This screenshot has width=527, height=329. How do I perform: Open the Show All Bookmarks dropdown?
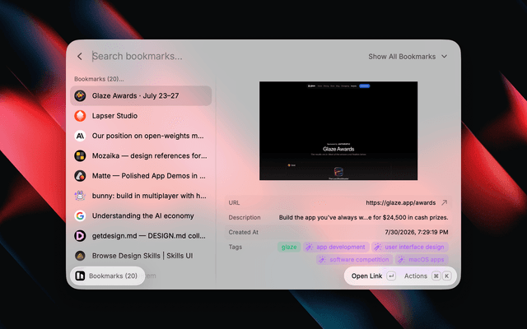point(408,57)
